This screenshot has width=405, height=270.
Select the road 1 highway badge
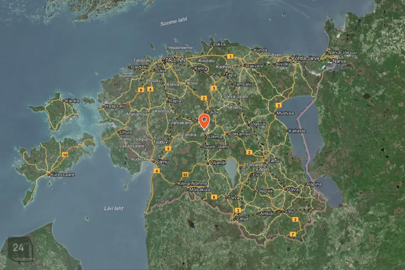pos(230,57)
